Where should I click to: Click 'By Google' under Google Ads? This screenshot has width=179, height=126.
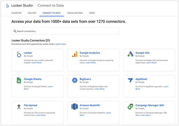tap(140, 56)
